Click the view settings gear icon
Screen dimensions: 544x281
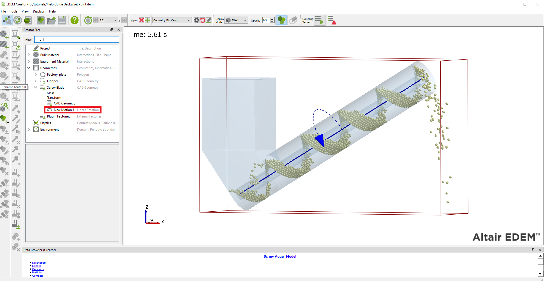(196, 20)
